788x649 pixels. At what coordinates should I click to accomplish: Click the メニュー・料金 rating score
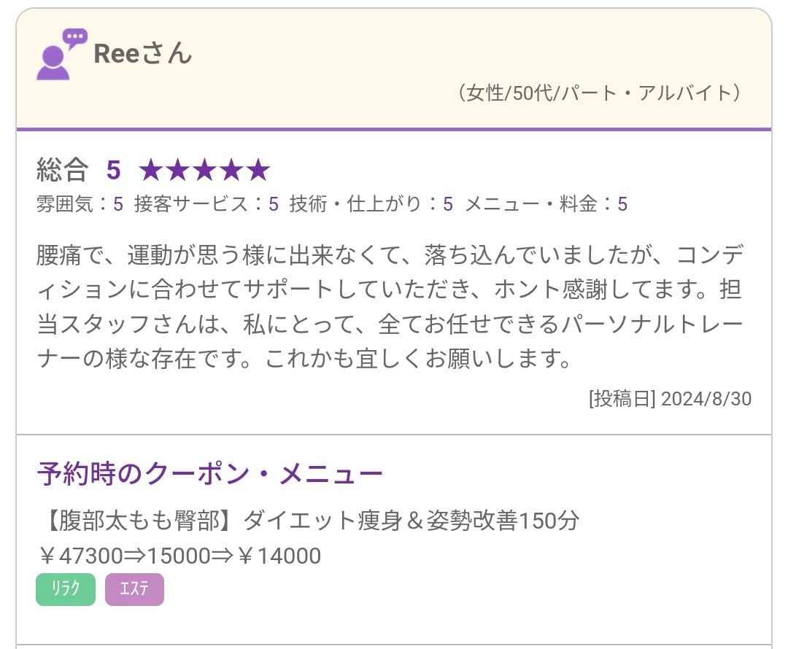(x=622, y=205)
